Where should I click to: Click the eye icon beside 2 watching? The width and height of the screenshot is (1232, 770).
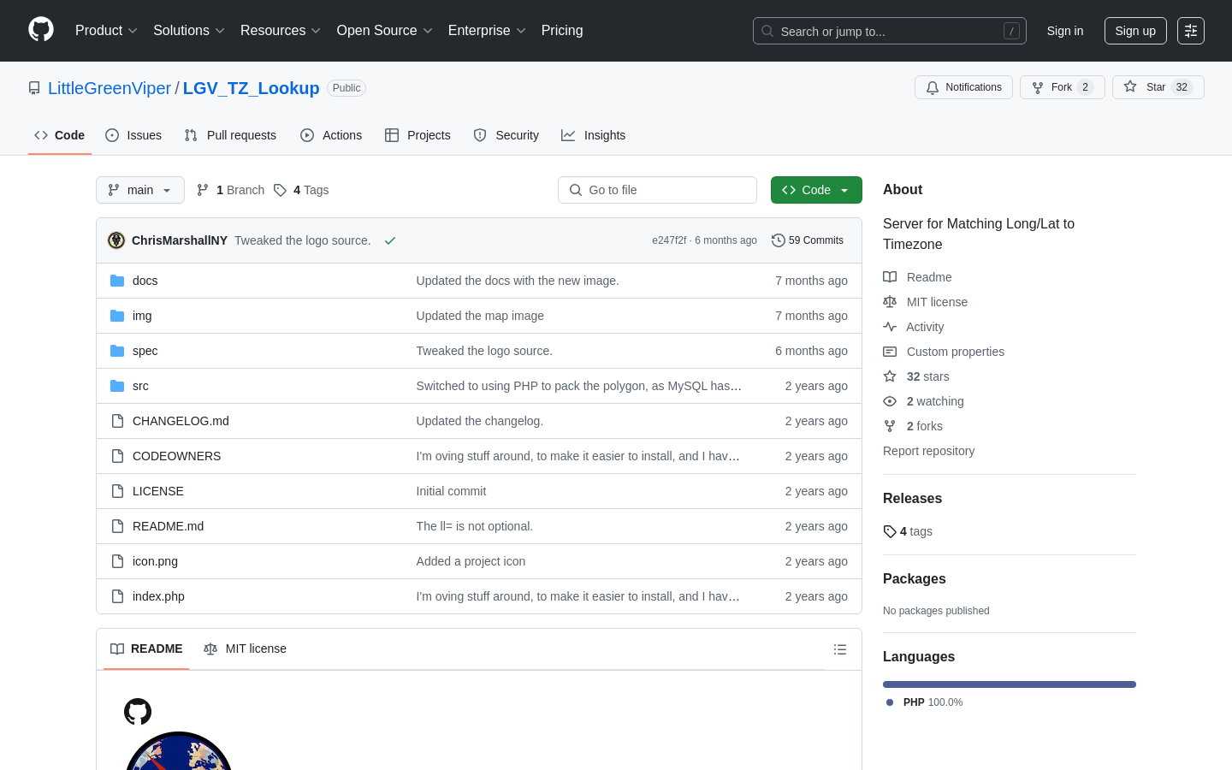[890, 401]
